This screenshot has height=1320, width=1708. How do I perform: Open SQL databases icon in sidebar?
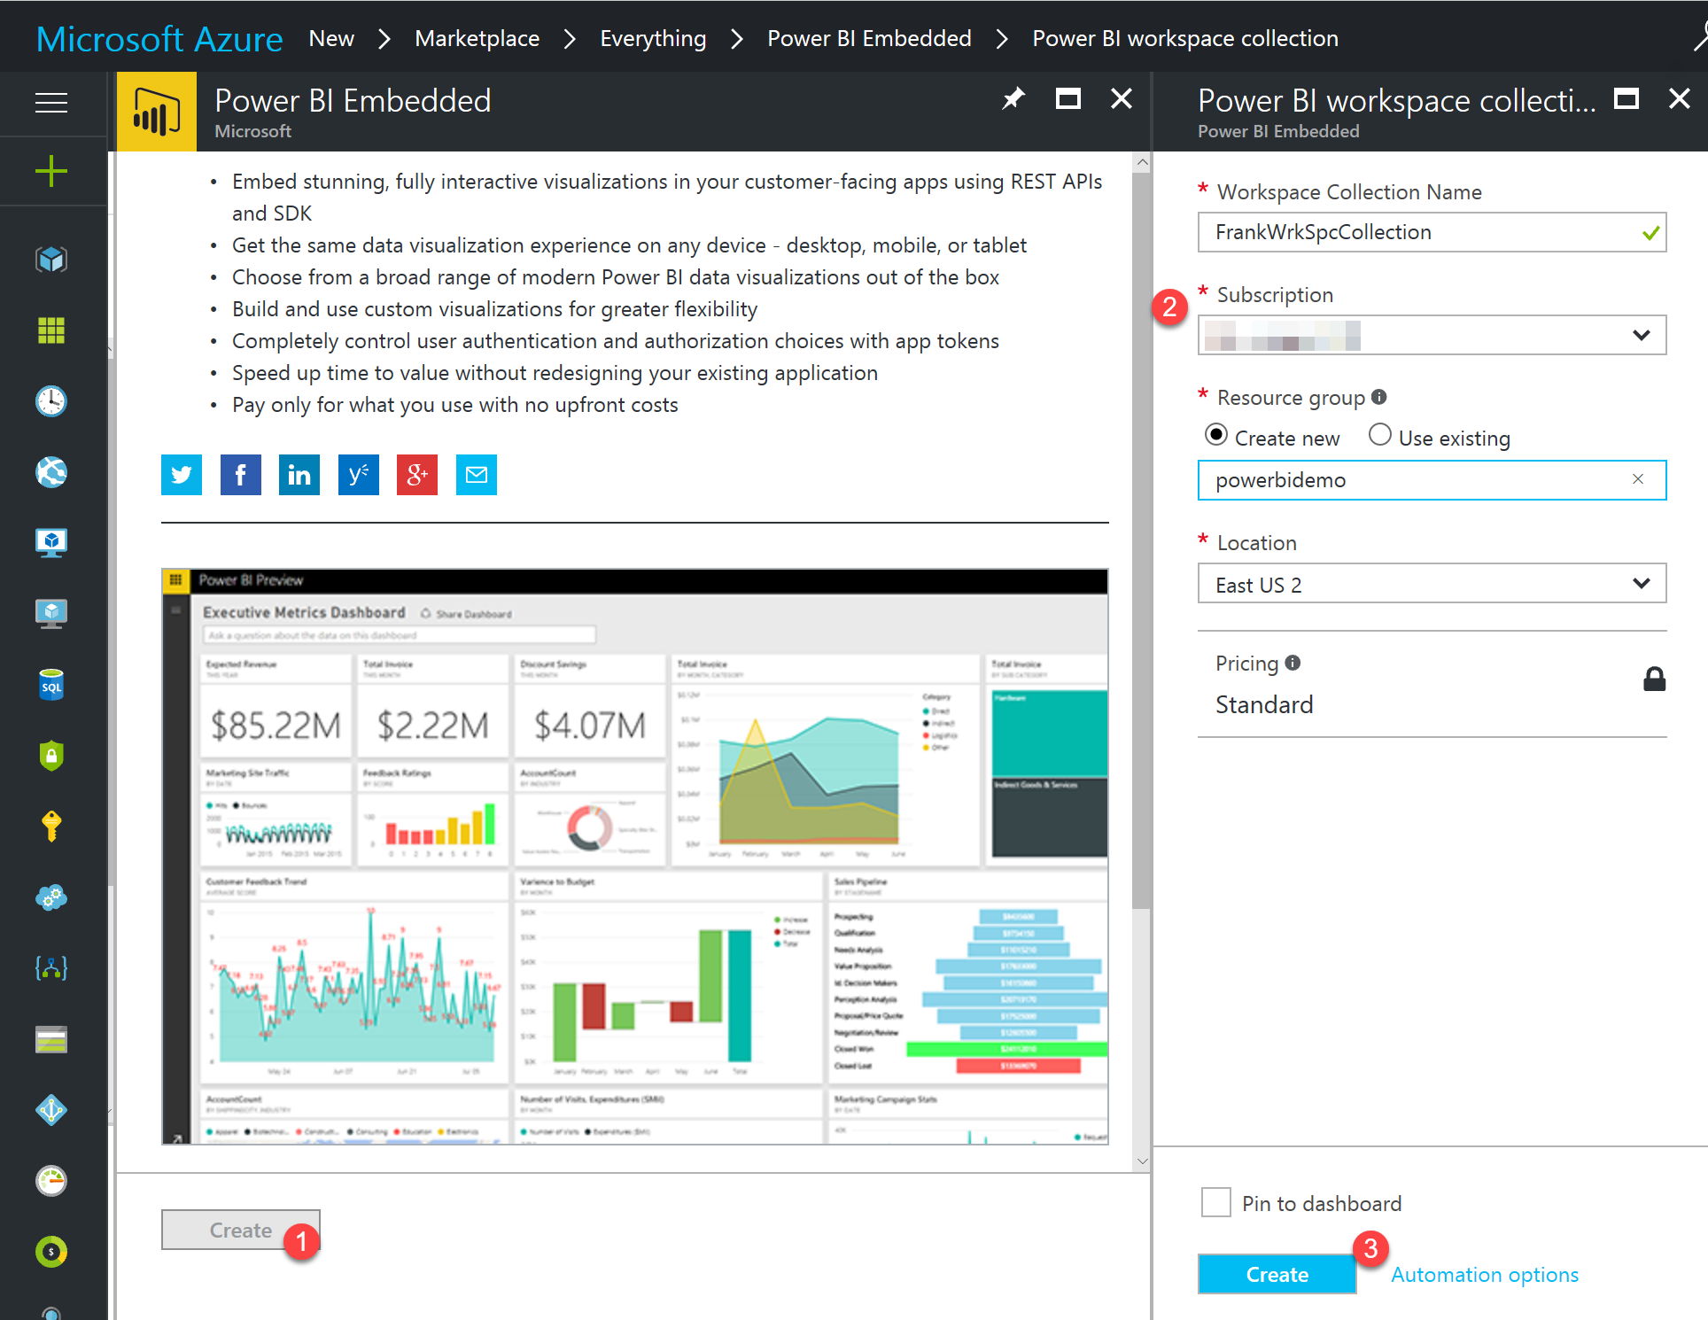(x=51, y=685)
